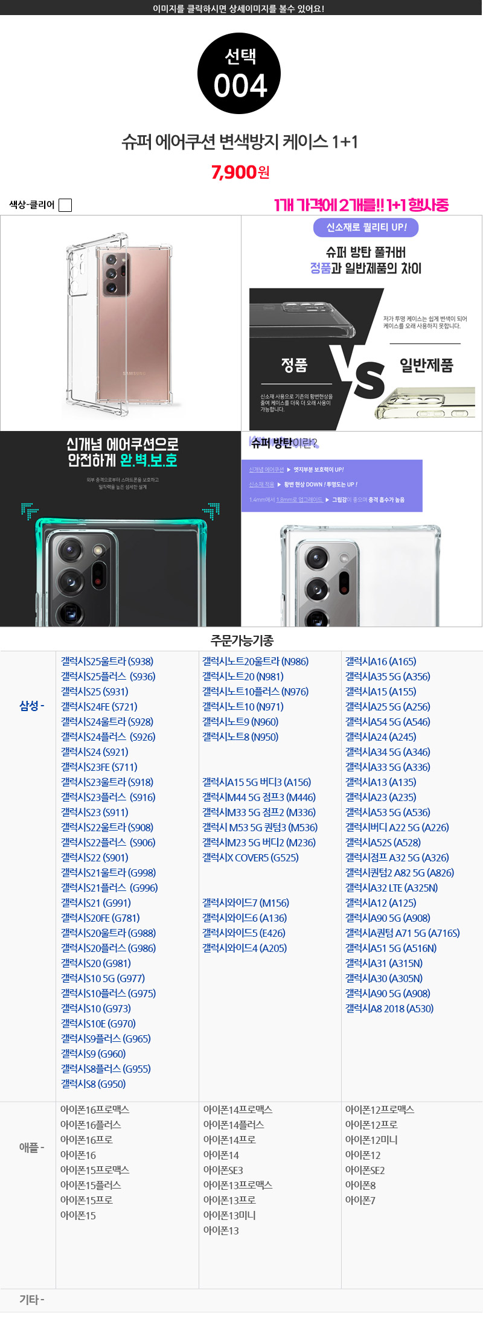Viewport: 483px width, 1328px height.
Task: Click the 7,900원 price text
Action: (x=240, y=172)
